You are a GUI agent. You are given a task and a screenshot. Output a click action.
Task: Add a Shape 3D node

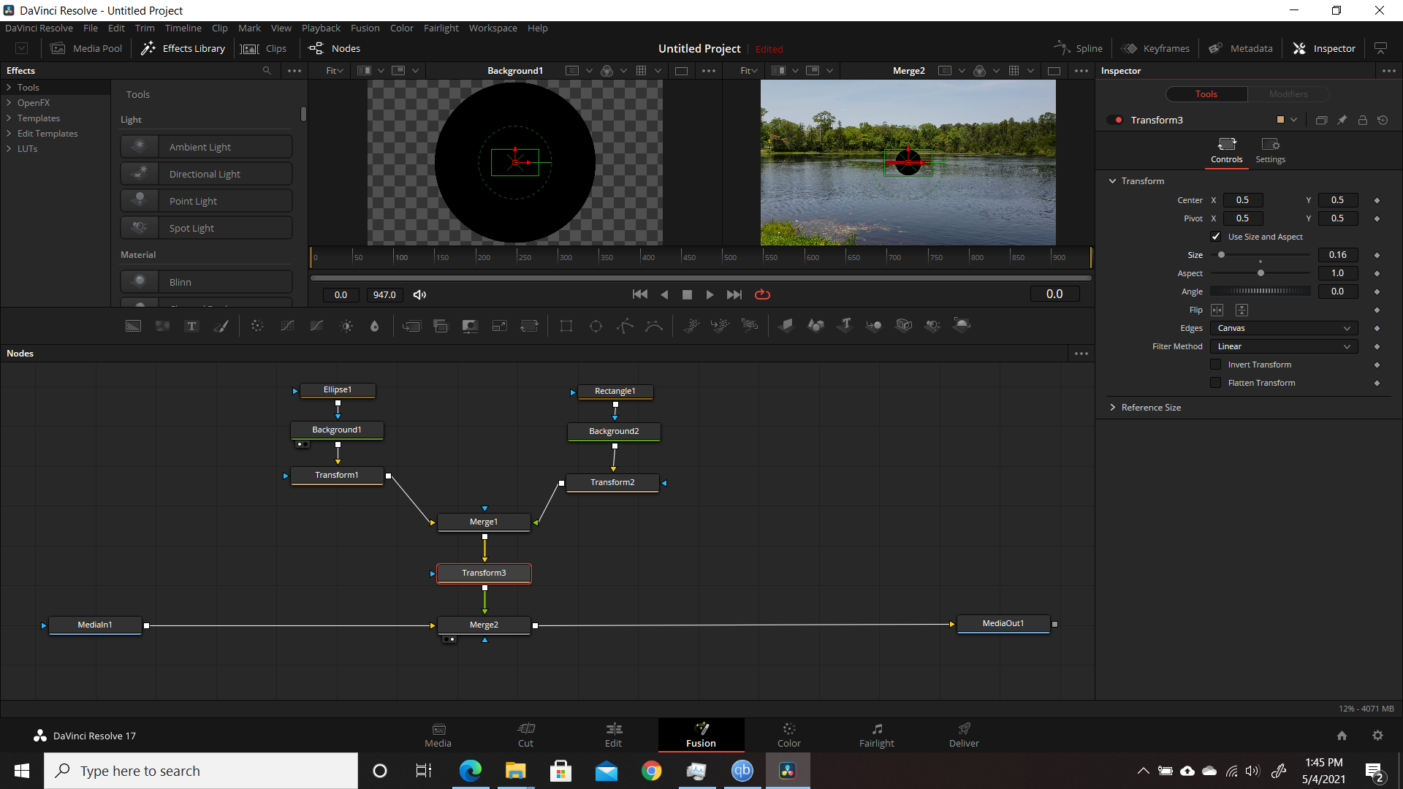(815, 326)
